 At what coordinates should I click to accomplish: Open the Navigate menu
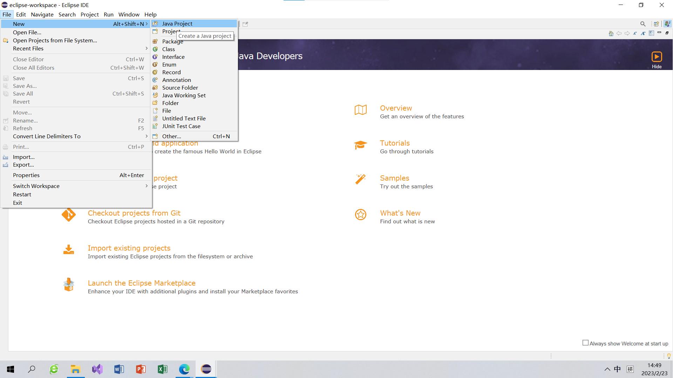pyautogui.click(x=42, y=14)
